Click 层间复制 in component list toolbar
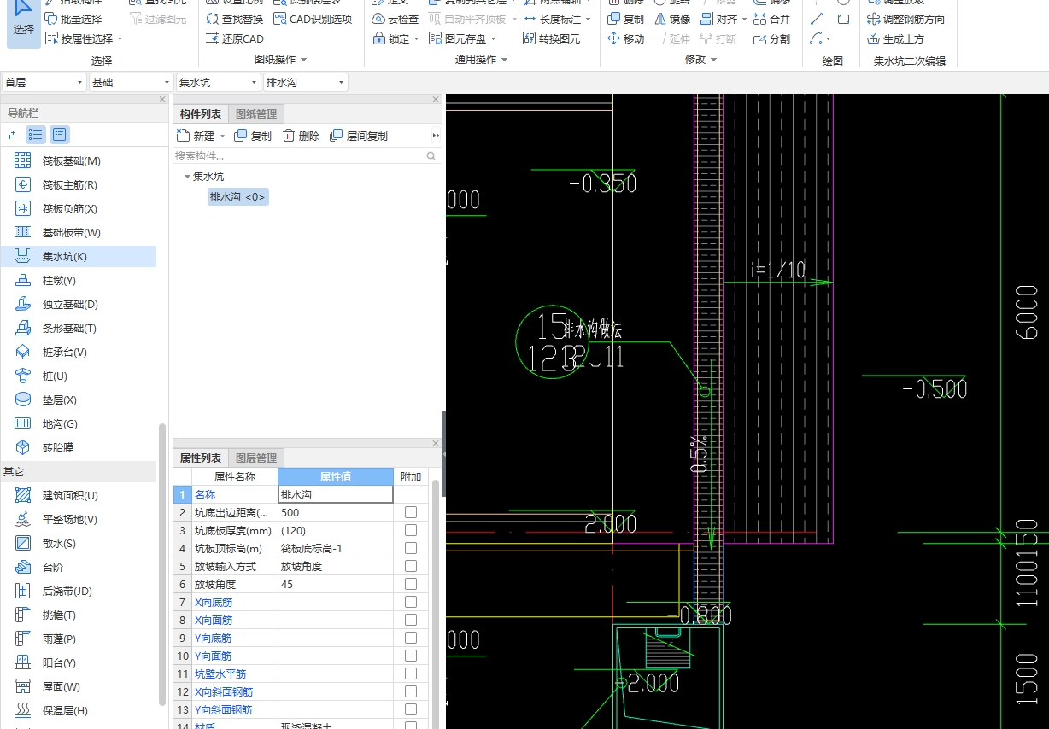 click(359, 136)
